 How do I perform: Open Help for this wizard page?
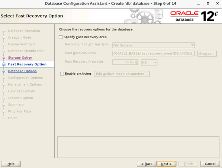tap(11, 164)
